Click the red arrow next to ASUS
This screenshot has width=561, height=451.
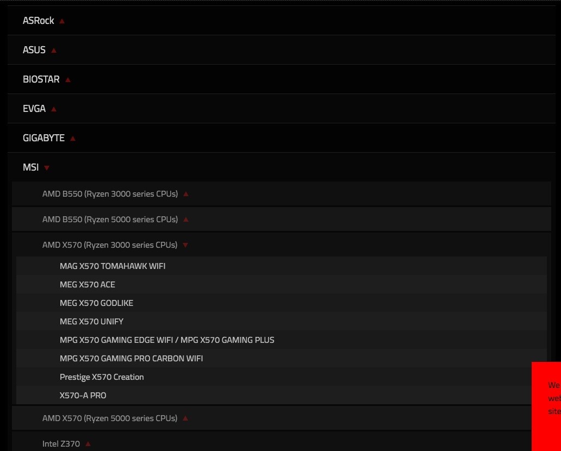[x=54, y=51]
